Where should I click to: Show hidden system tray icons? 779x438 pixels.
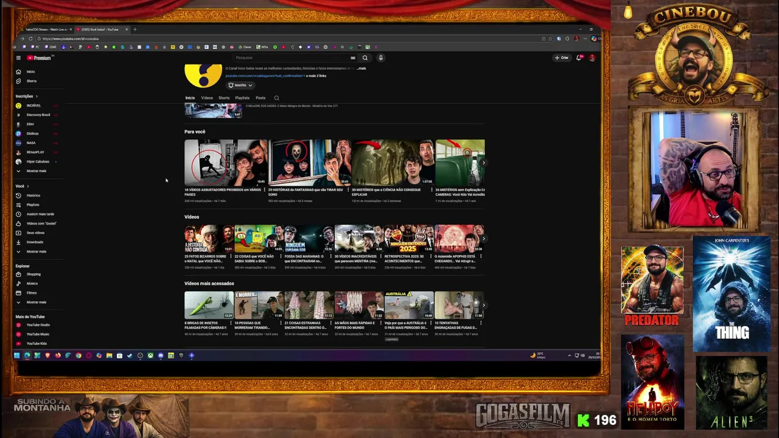click(569, 355)
